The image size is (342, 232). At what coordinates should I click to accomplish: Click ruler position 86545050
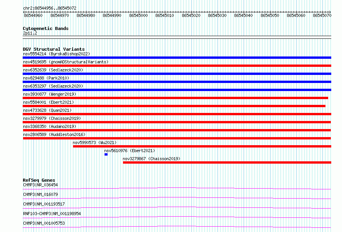click(270, 15)
